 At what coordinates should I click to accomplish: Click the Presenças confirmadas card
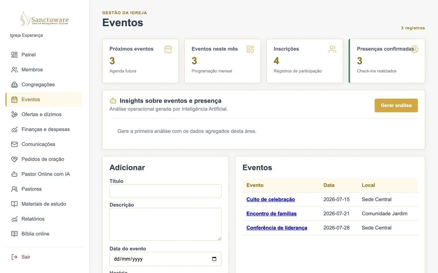(x=387, y=61)
